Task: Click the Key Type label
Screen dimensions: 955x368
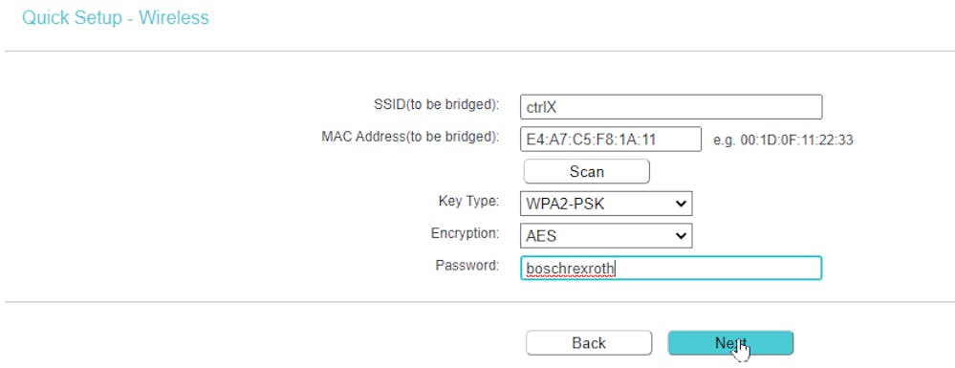Action: click(469, 201)
